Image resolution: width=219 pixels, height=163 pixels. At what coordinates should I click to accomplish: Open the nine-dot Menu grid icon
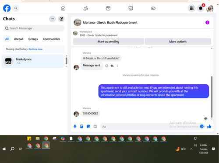[191, 8]
